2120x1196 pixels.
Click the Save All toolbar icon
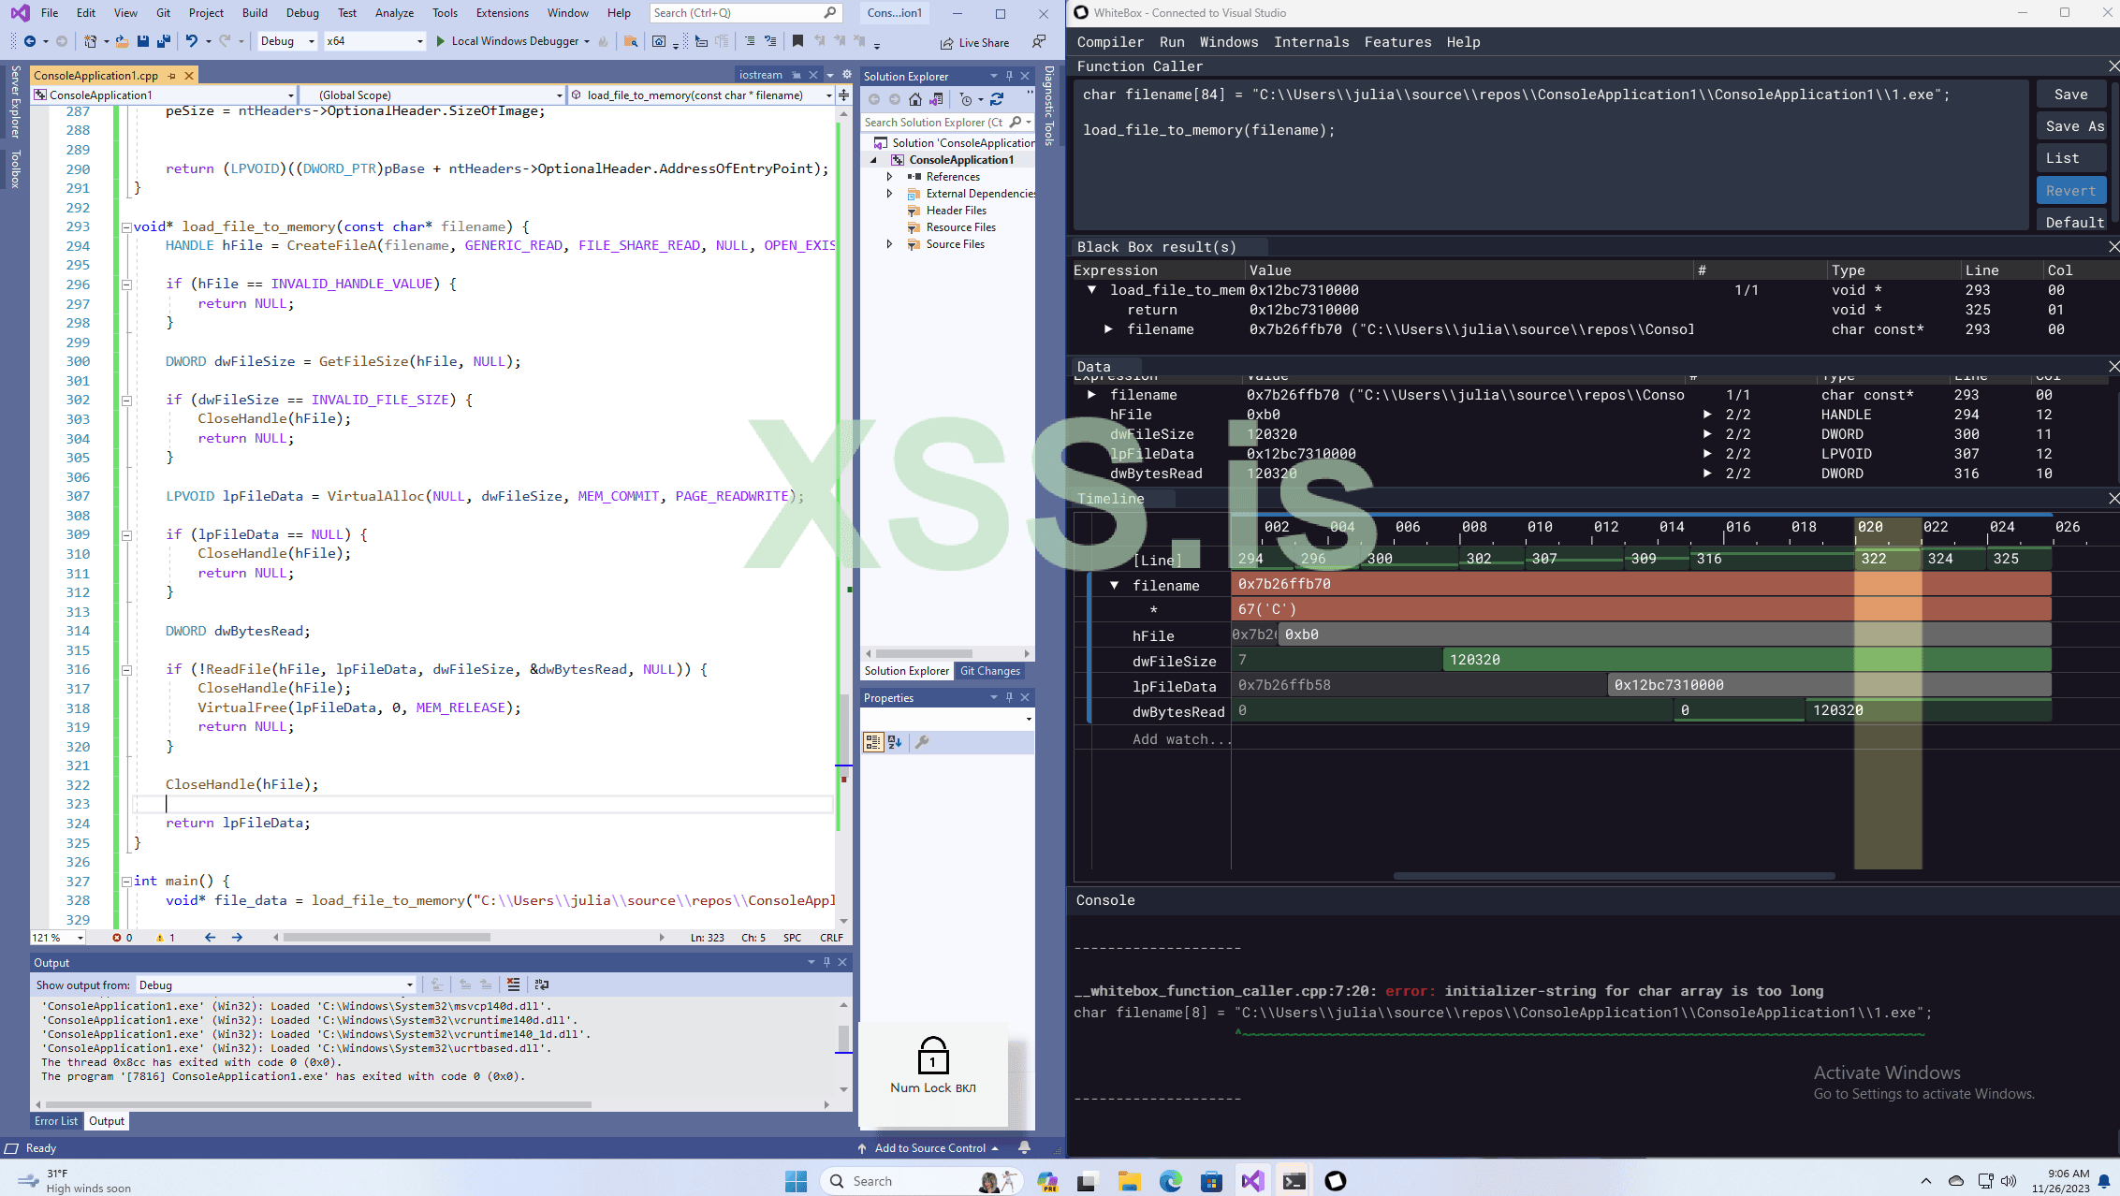pyautogui.click(x=164, y=41)
